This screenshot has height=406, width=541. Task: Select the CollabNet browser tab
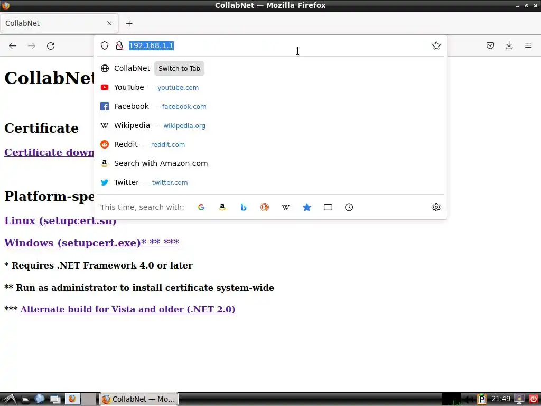(59, 23)
